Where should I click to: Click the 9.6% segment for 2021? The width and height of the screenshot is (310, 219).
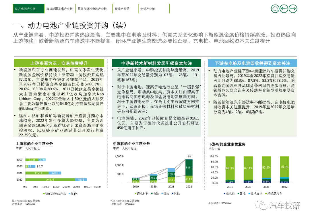point(266,181)
